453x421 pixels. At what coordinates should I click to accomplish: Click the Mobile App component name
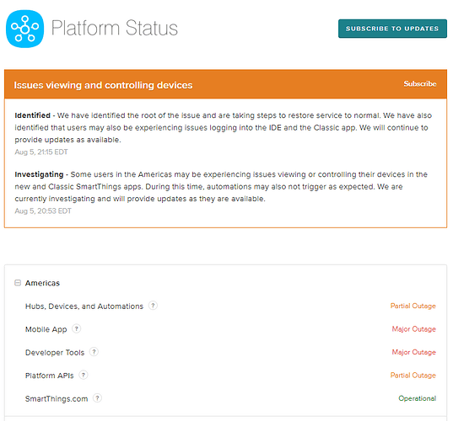point(46,329)
